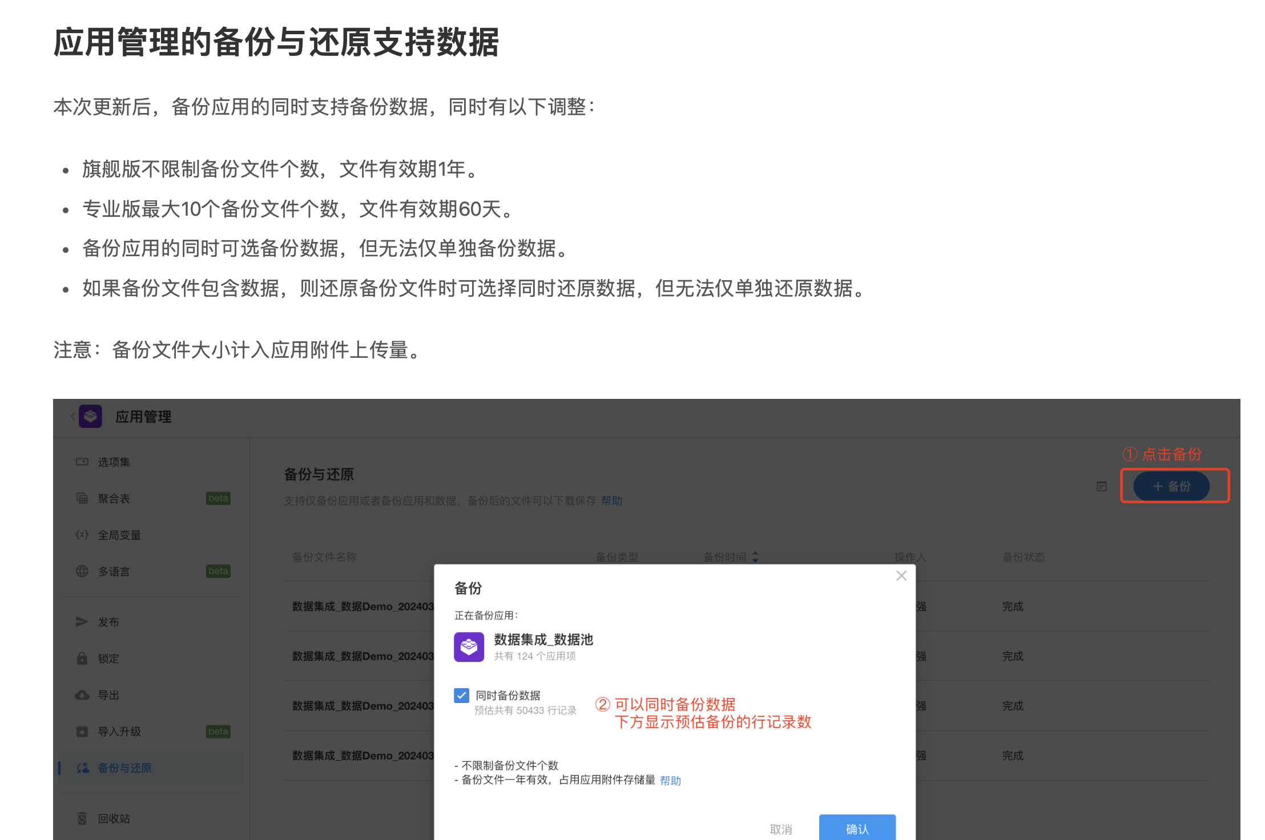Open 多语言 settings in sidebar
The height and width of the screenshot is (840, 1265).
pyautogui.click(x=114, y=571)
